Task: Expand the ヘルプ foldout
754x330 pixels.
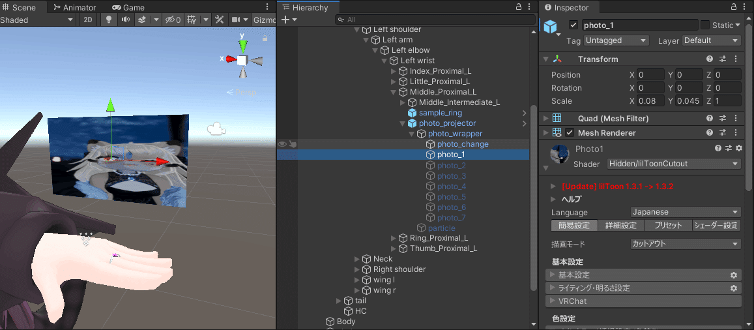Action: (553, 199)
